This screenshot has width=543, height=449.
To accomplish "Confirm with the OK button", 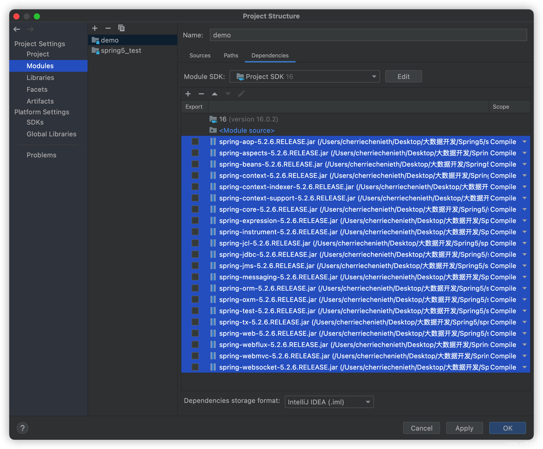I will coord(507,428).
